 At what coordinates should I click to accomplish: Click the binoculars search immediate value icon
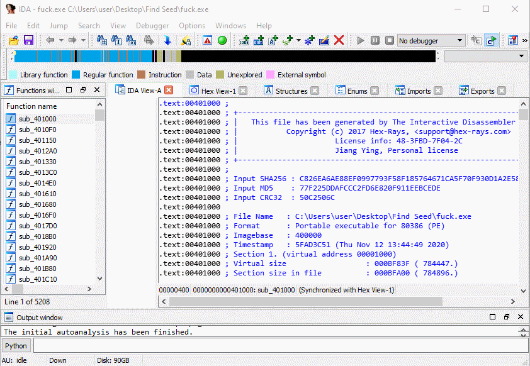click(102, 40)
